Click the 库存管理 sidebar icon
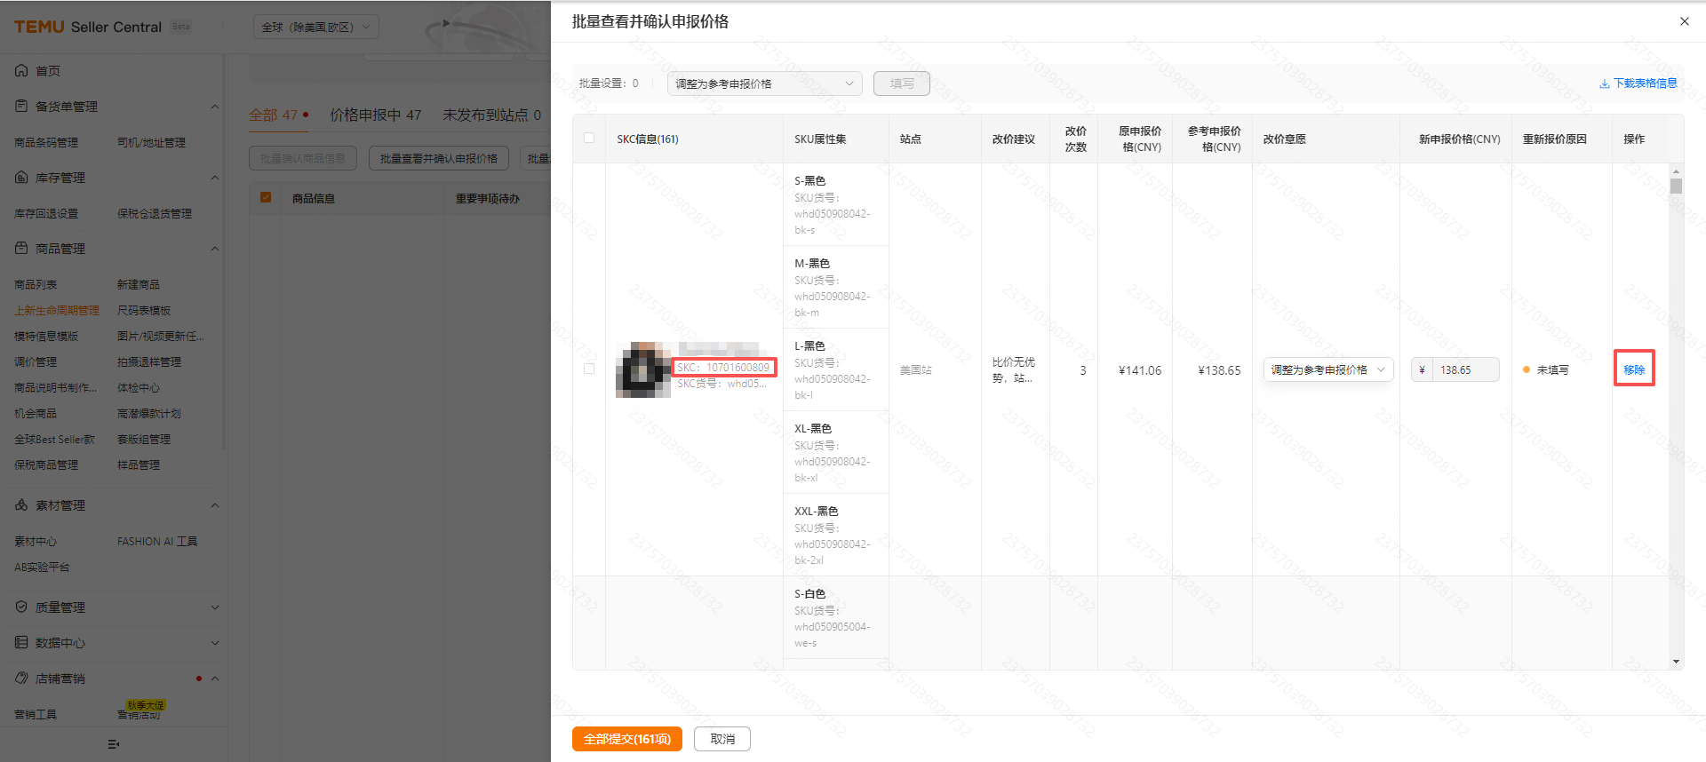The width and height of the screenshot is (1706, 762). click(x=21, y=178)
